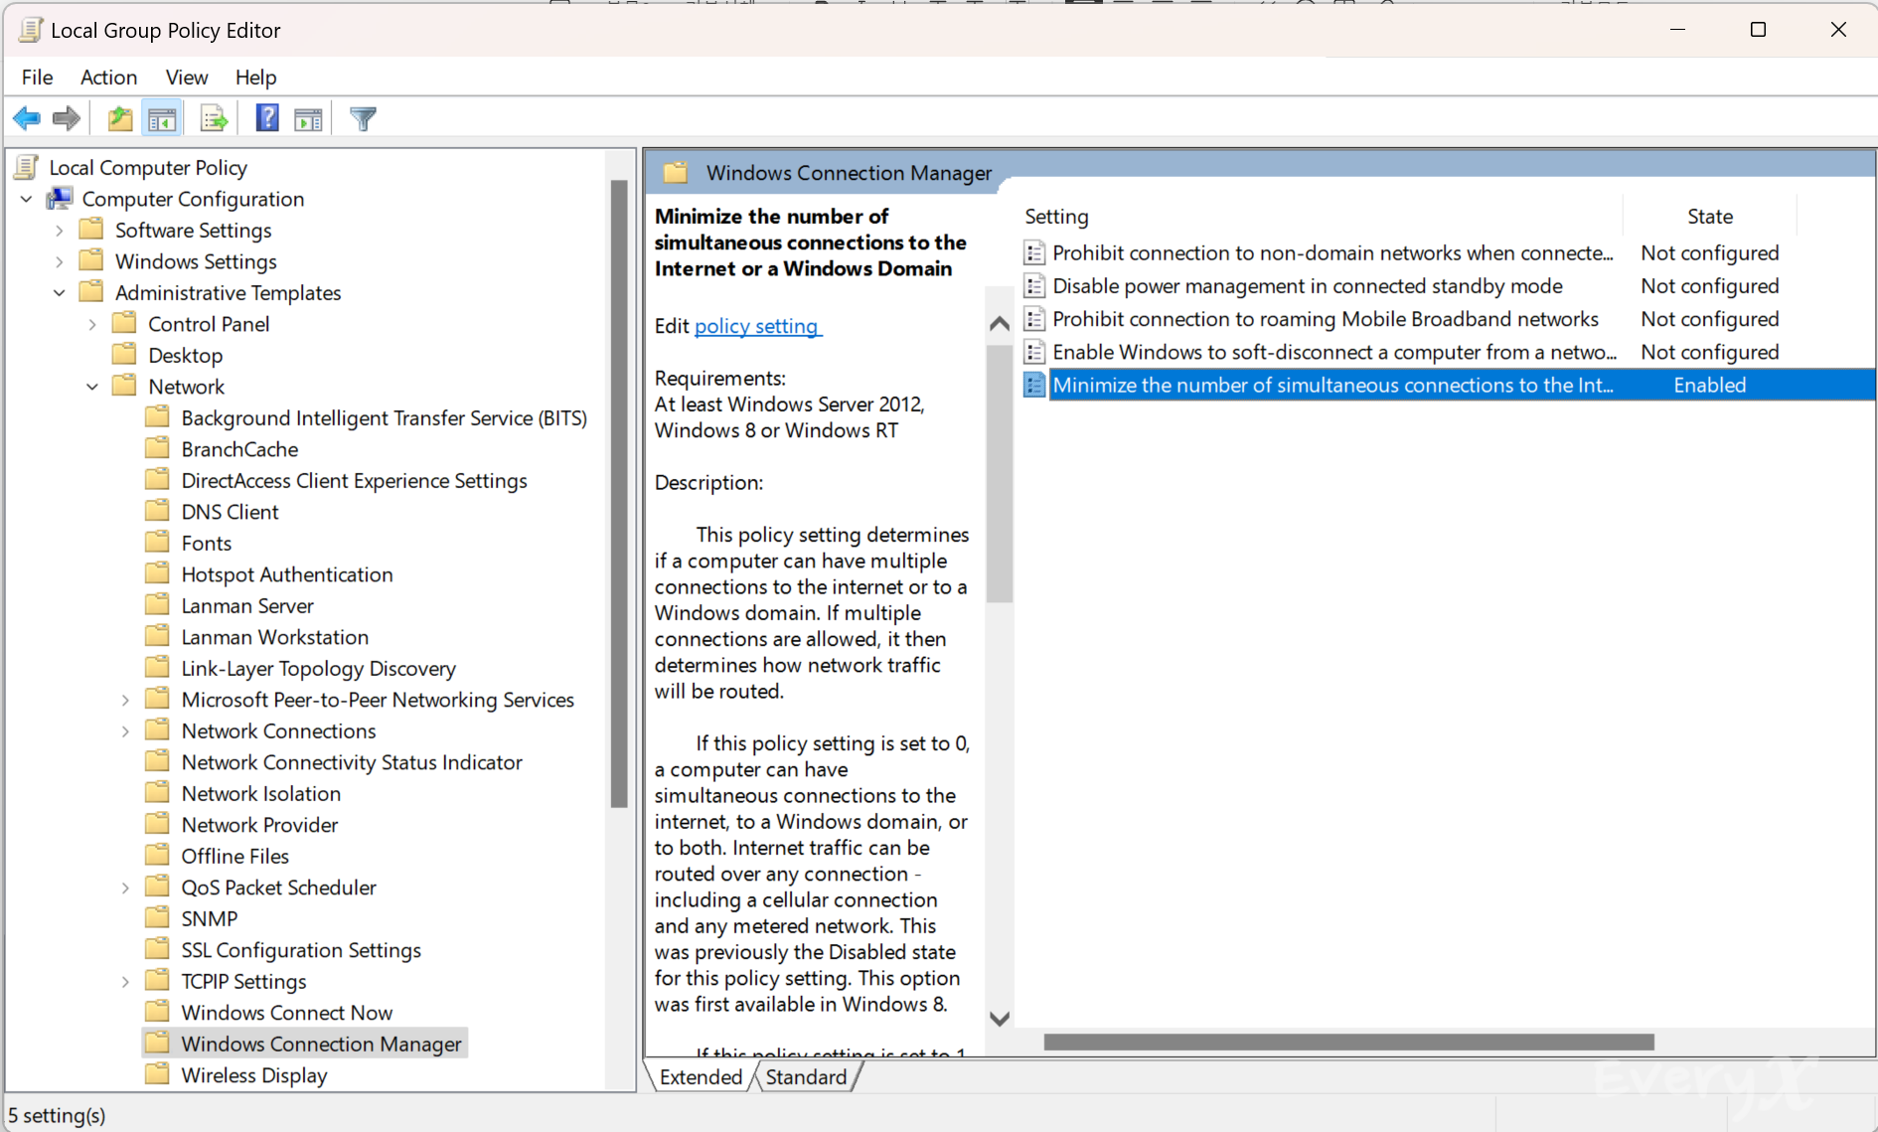The image size is (1878, 1132).
Task: Click the Fonts folder icon
Action: [157, 543]
